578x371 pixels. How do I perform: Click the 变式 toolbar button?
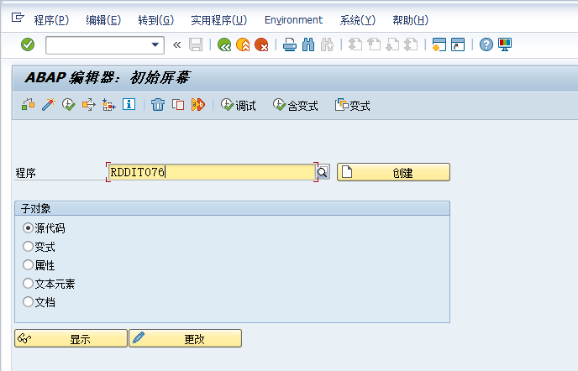352,106
